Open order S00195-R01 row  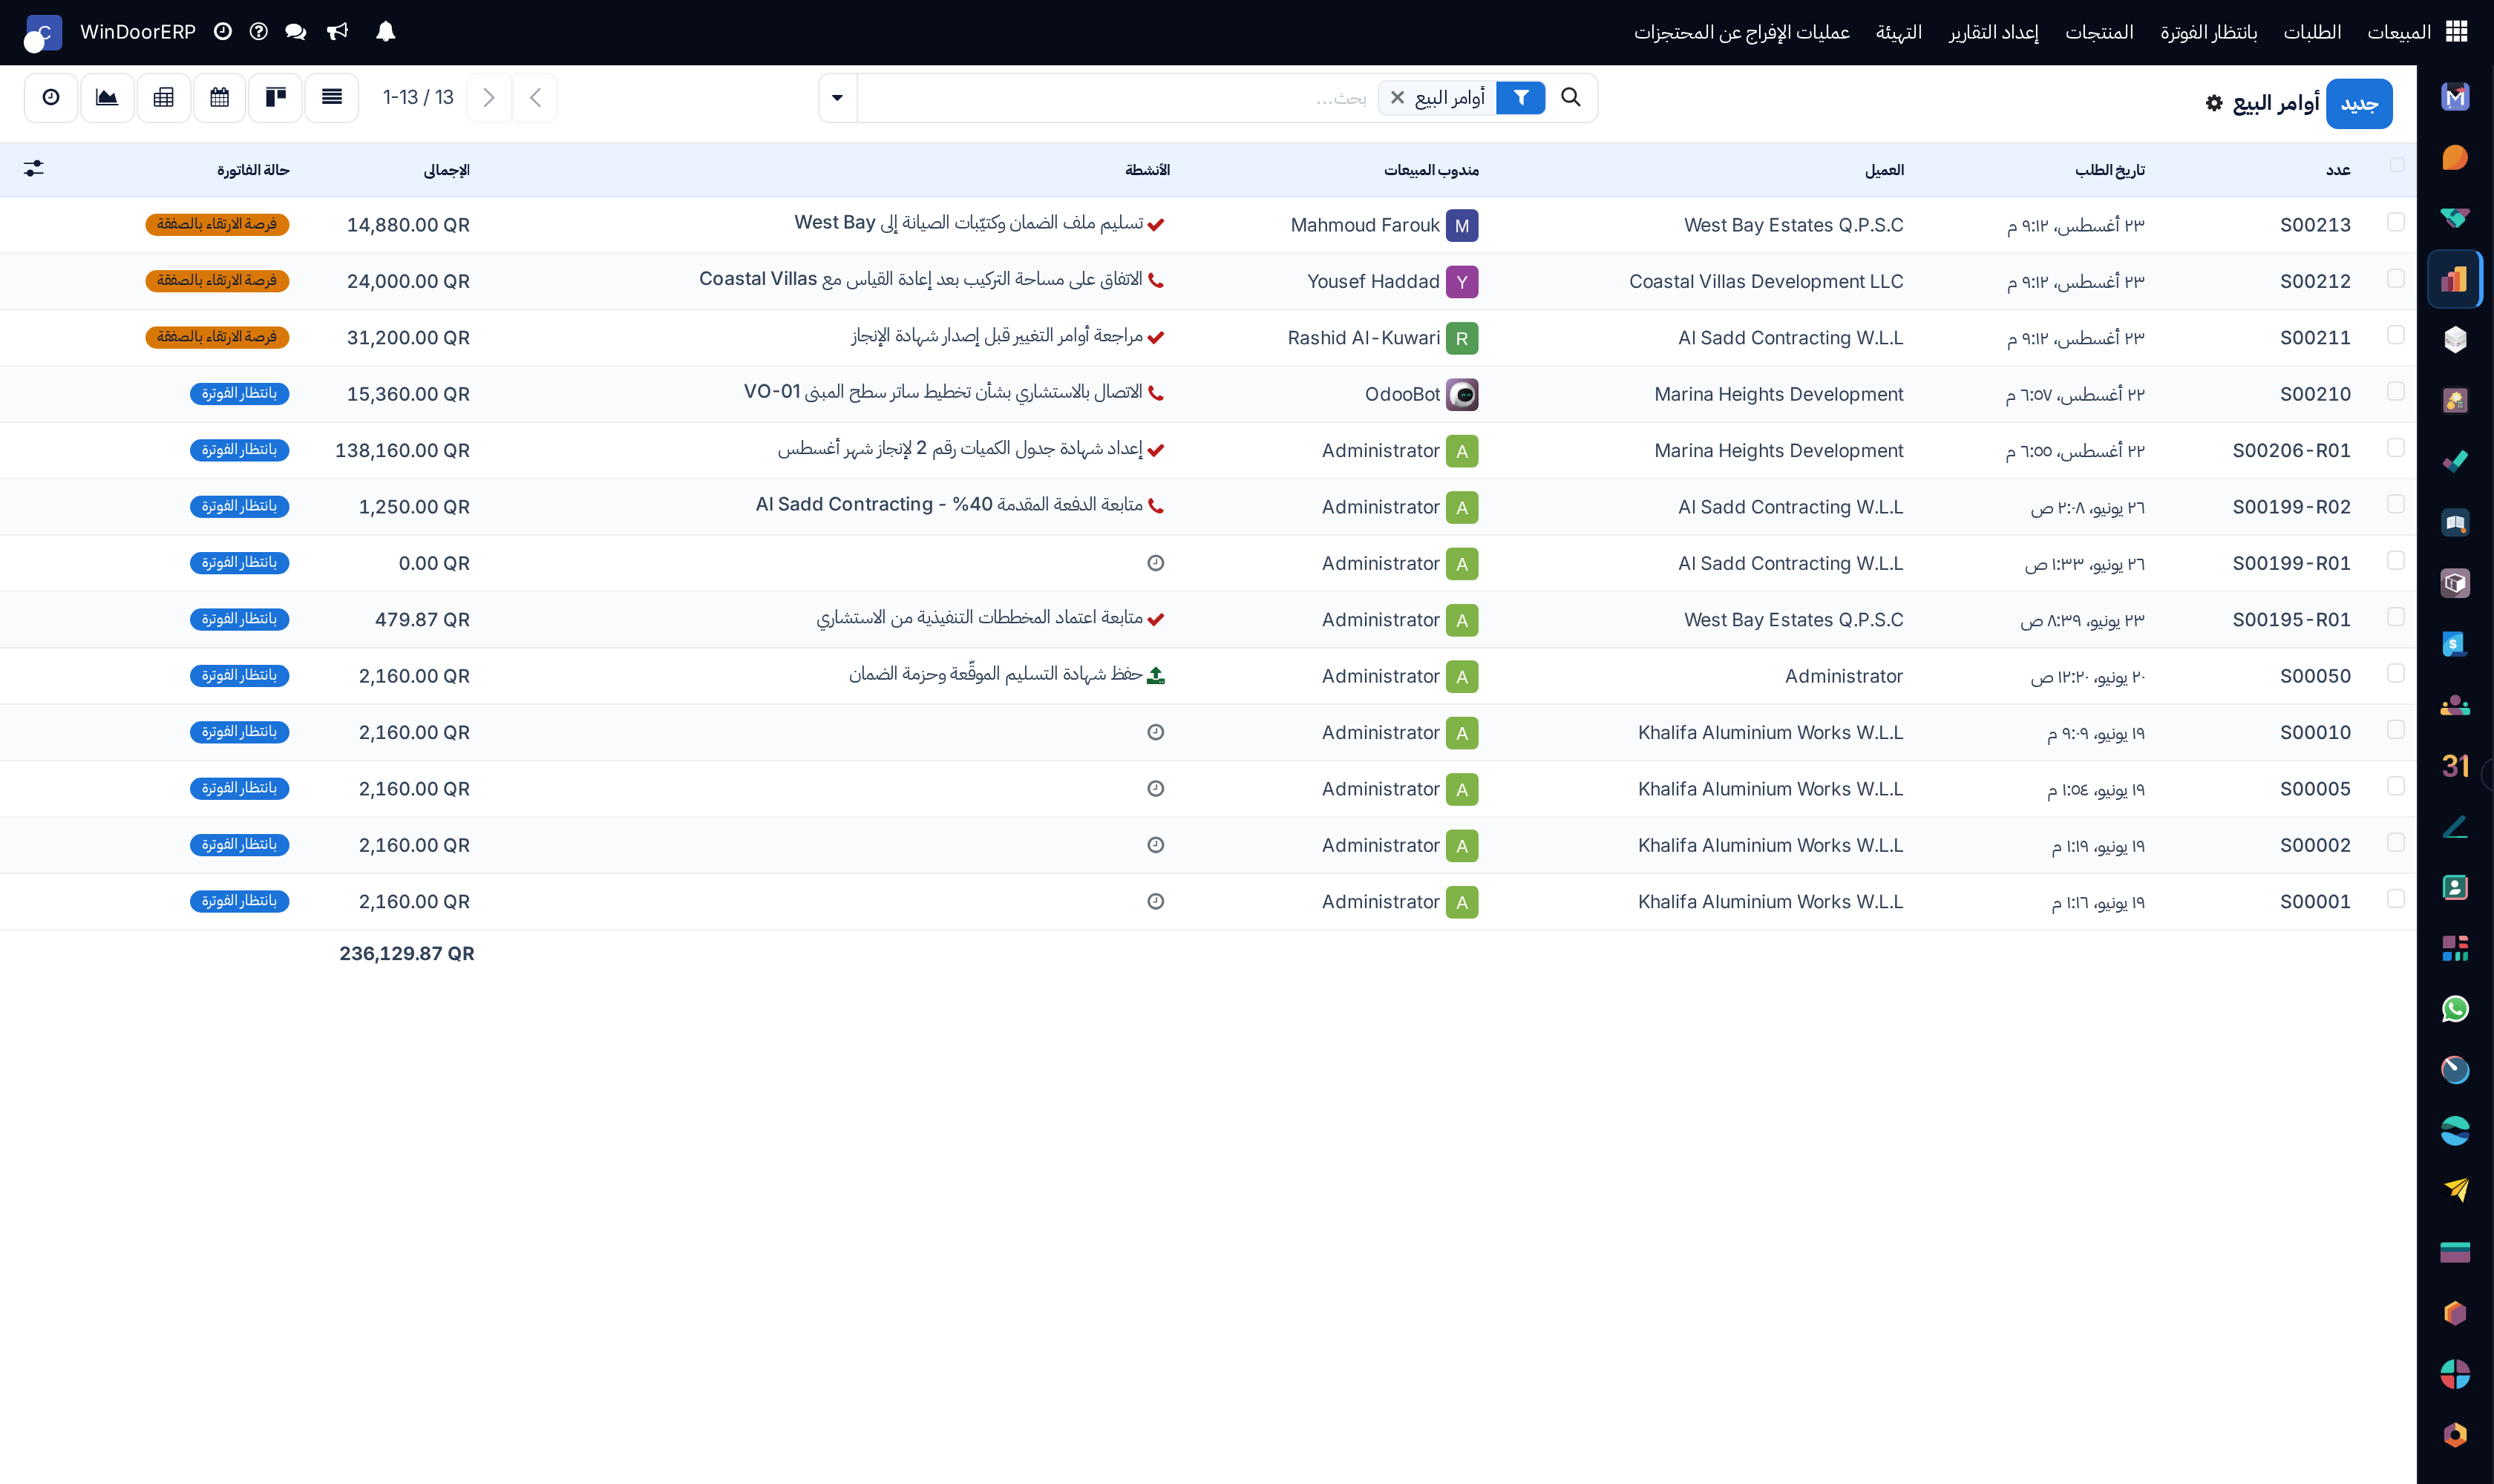tap(1208, 620)
